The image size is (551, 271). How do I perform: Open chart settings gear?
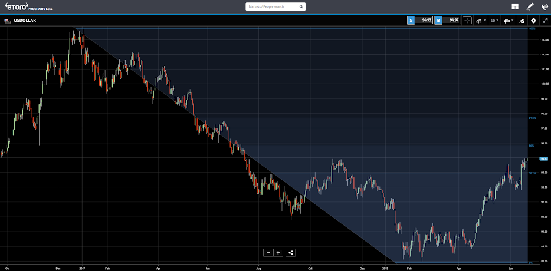pyautogui.click(x=533, y=21)
